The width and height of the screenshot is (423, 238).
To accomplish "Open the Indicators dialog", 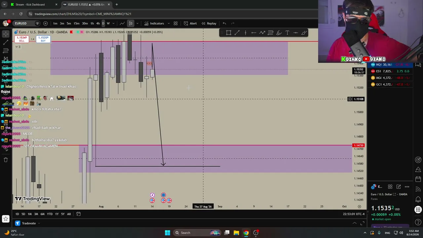I will point(154,23).
